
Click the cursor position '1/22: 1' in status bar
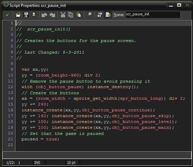pyautogui.click(x=13, y=163)
